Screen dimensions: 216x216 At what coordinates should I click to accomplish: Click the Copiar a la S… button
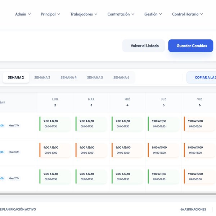[201, 77]
